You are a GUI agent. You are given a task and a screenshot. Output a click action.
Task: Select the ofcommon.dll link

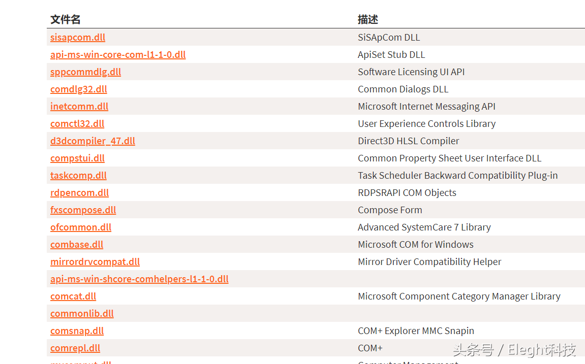(x=81, y=227)
